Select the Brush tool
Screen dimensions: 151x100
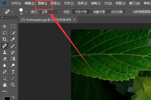[13, 46]
